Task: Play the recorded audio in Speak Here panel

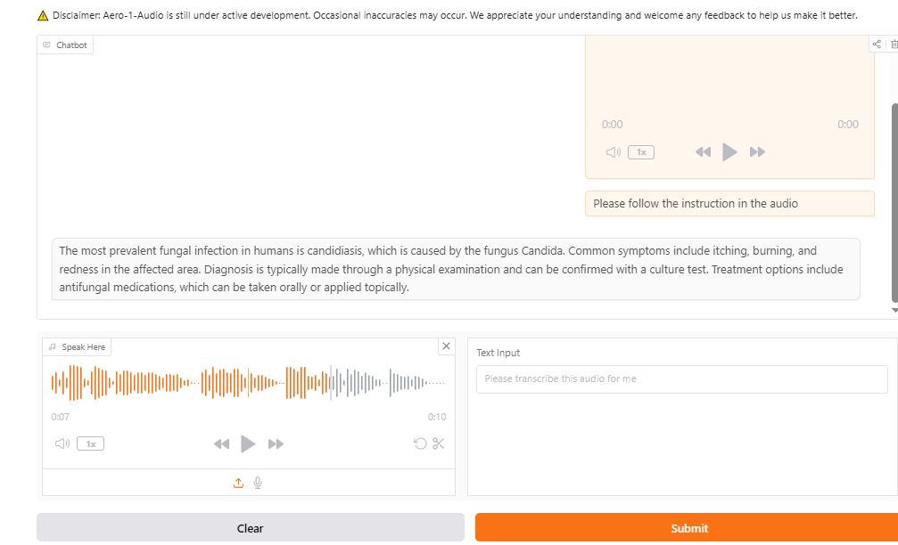Action: [x=249, y=443]
